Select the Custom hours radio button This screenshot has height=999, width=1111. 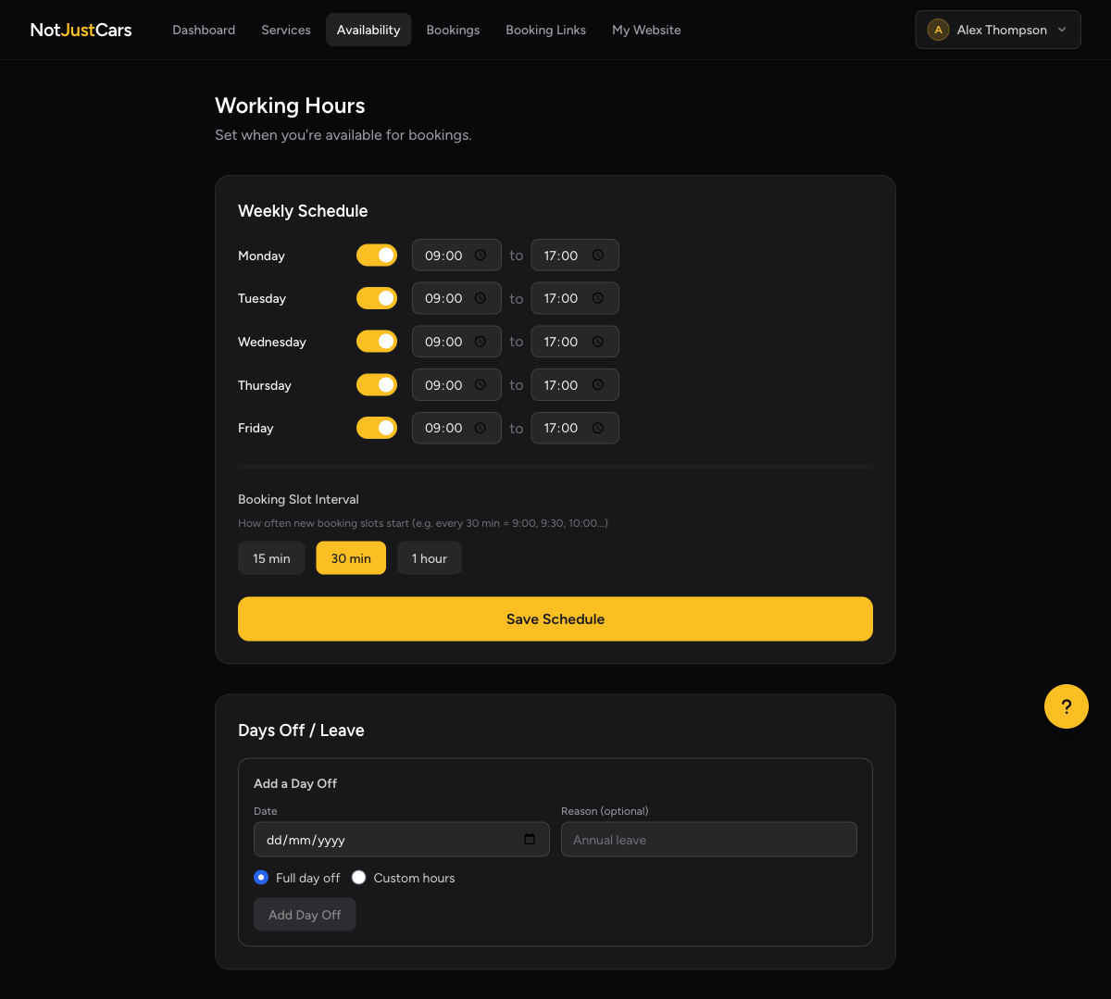(x=358, y=877)
